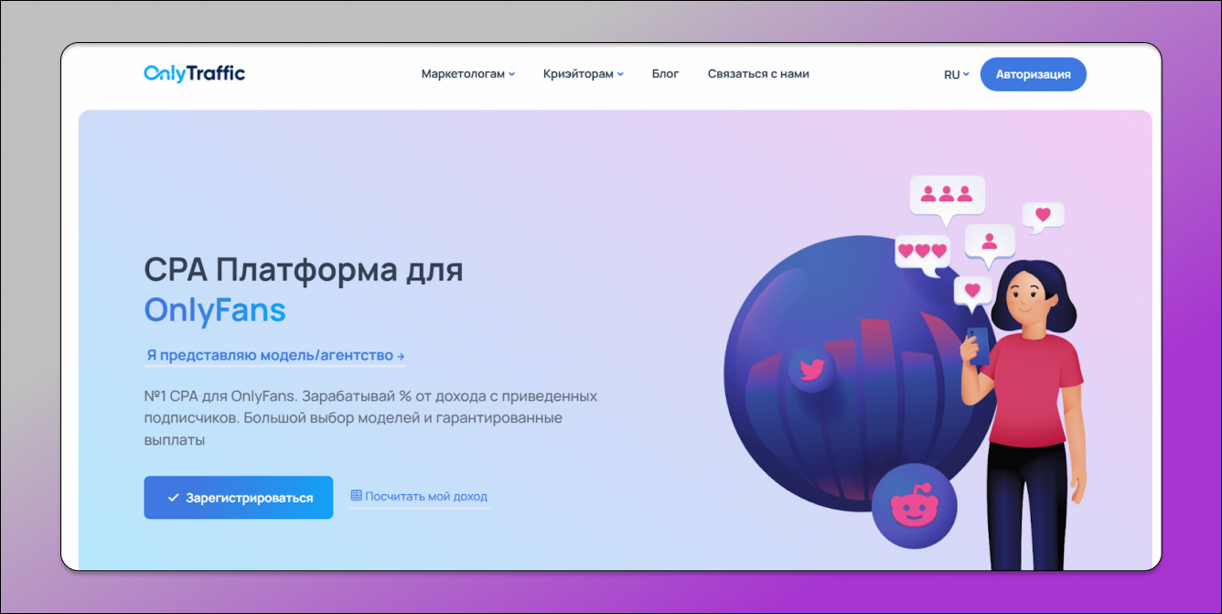Click the checkmark icon on Зарегистрироваться button

[x=173, y=498]
